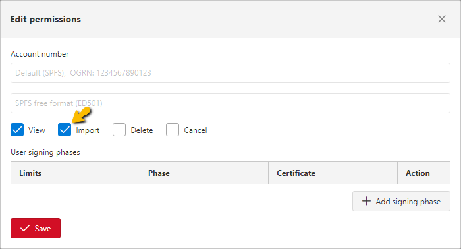Click the plus icon for adding a phase
461x249 pixels.
click(366, 201)
